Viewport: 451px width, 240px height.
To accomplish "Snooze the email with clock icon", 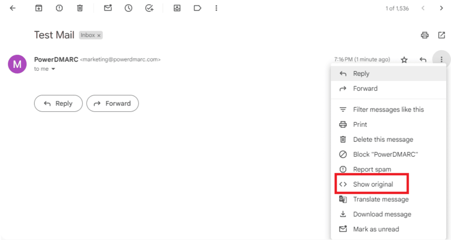I will [128, 8].
